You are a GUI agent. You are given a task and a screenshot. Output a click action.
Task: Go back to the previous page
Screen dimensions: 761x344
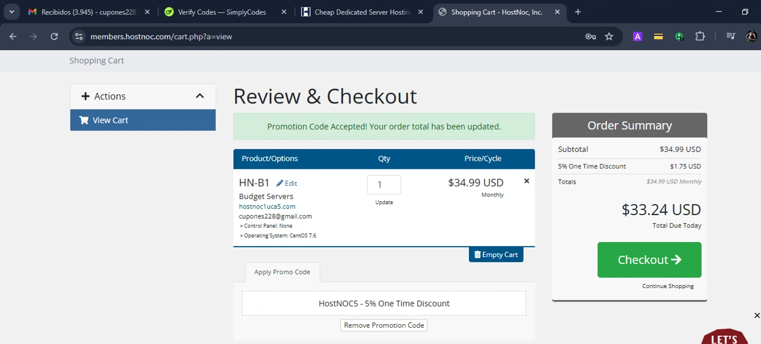[x=13, y=36]
